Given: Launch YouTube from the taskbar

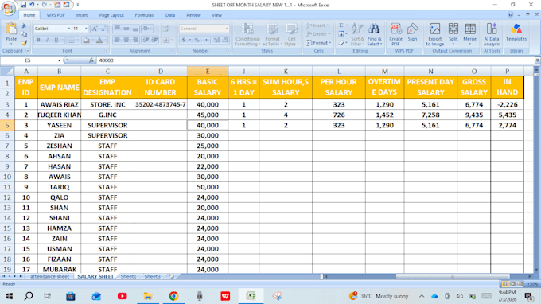Looking at the screenshot, I should (123, 296).
